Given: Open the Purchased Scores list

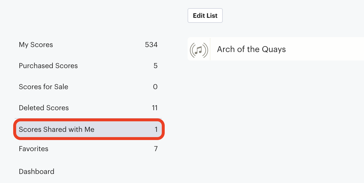Looking at the screenshot, I should [x=88, y=66].
